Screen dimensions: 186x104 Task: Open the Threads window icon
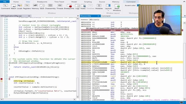tap(60, 7)
